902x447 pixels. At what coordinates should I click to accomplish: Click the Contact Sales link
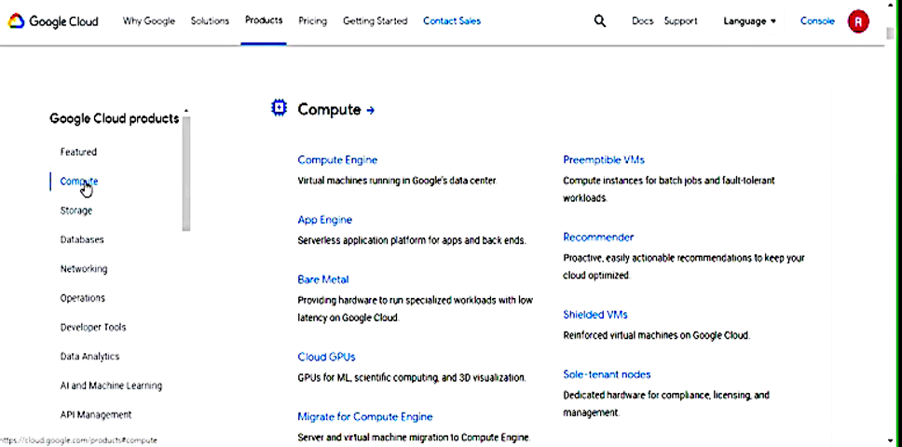[452, 20]
